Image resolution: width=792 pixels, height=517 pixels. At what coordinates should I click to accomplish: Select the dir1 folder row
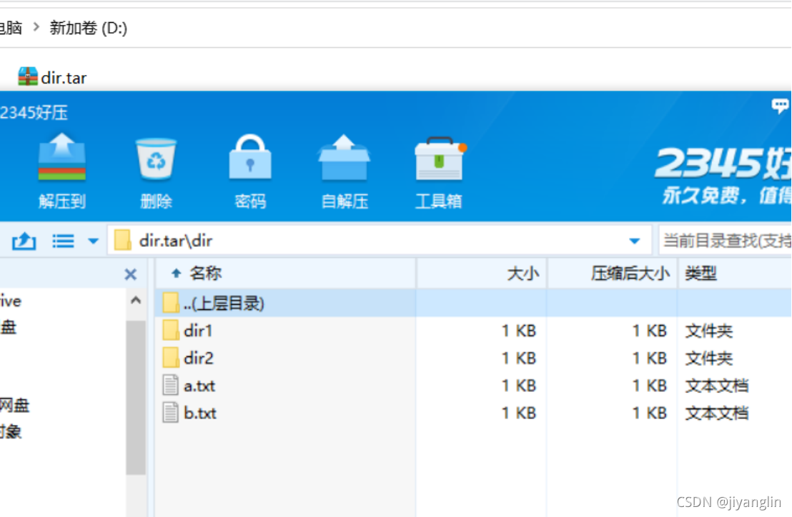pos(473,331)
